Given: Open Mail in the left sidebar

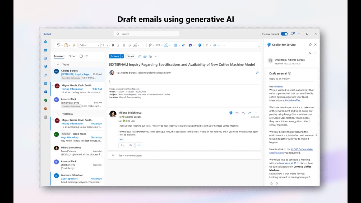Looking at the screenshot, I should 46,42.
